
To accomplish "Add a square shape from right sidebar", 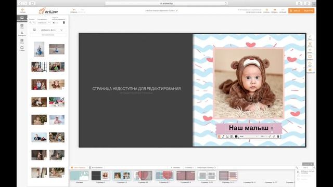I will 310,58.
